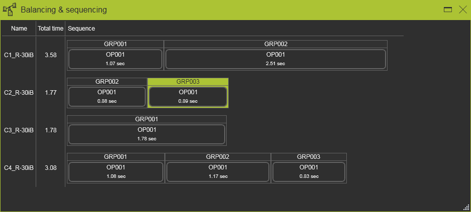
Task: Select robot row C3_R-30iB
Action: pos(19,130)
